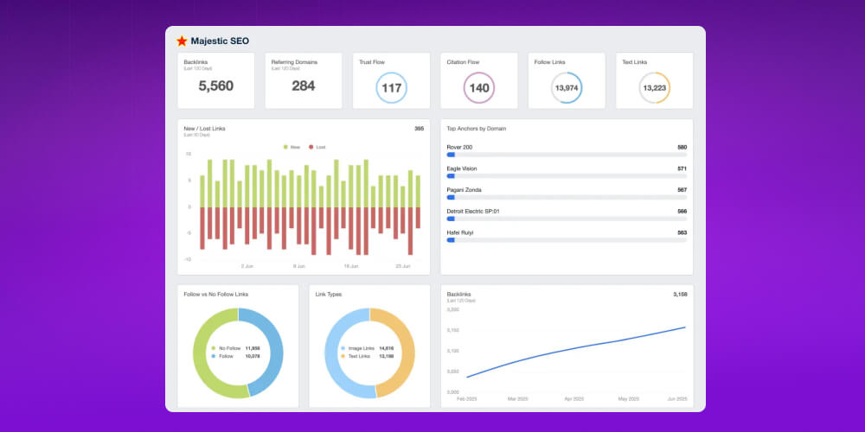Click the green No Follow legend dot
Viewport: 865px width, 432px height.
(x=212, y=348)
